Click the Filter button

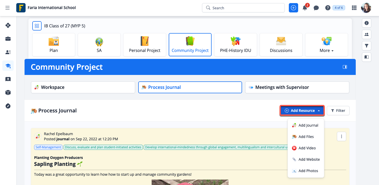click(338, 111)
